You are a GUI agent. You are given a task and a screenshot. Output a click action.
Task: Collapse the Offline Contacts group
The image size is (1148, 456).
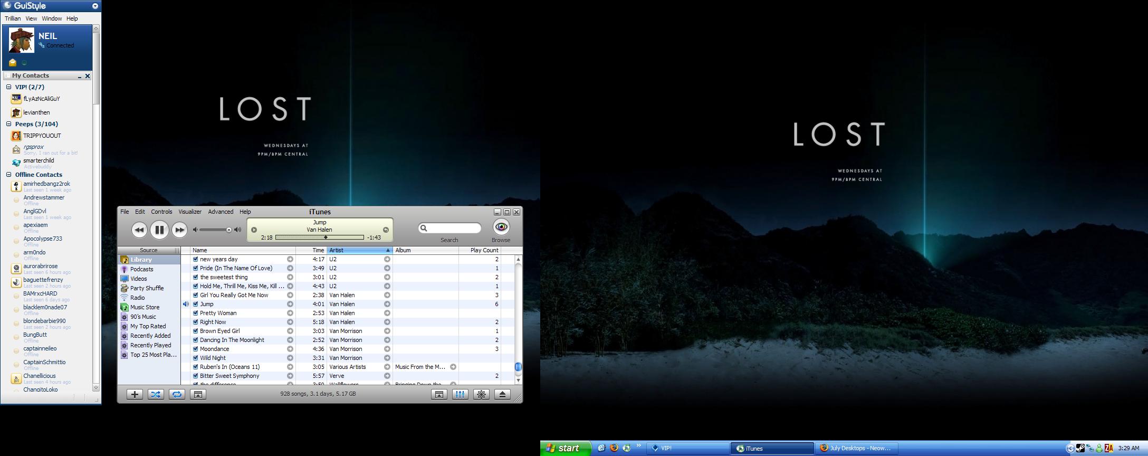[x=9, y=175]
